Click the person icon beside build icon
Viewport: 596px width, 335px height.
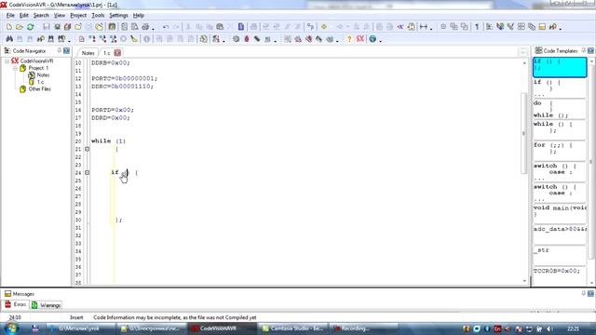[216, 39]
